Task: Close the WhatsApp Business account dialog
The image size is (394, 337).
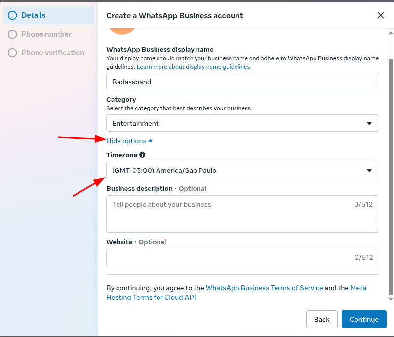Action: coord(381,15)
